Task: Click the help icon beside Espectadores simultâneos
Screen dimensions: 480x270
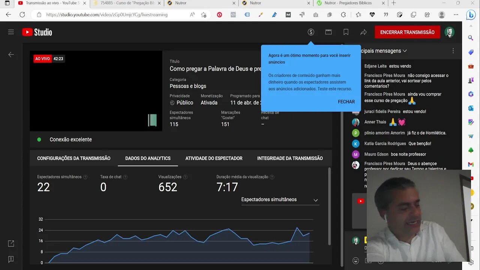Action: [x=85, y=177]
